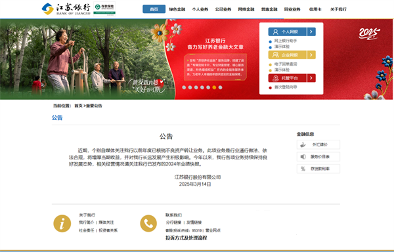Open the 媒体关注 footer link
Image resolution: width=394 pixels, height=252 pixels.
pos(106,222)
